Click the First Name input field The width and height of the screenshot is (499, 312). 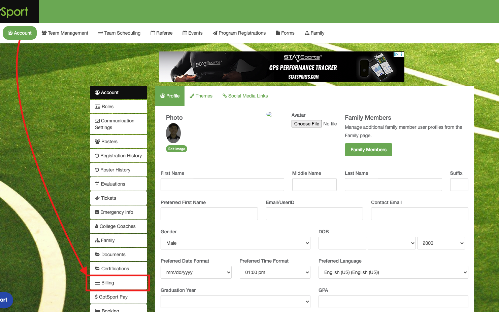pyautogui.click(x=222, y=185)
